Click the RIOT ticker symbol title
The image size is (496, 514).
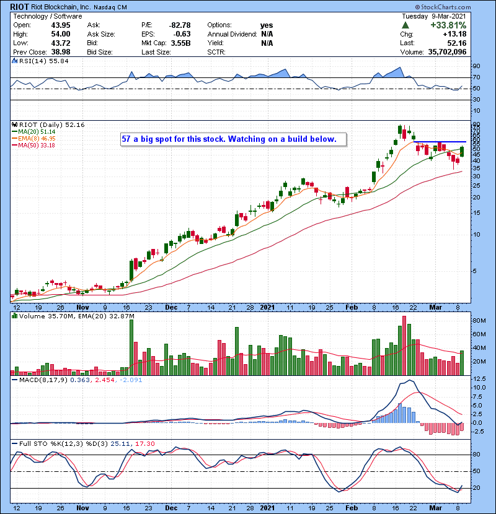19,7
